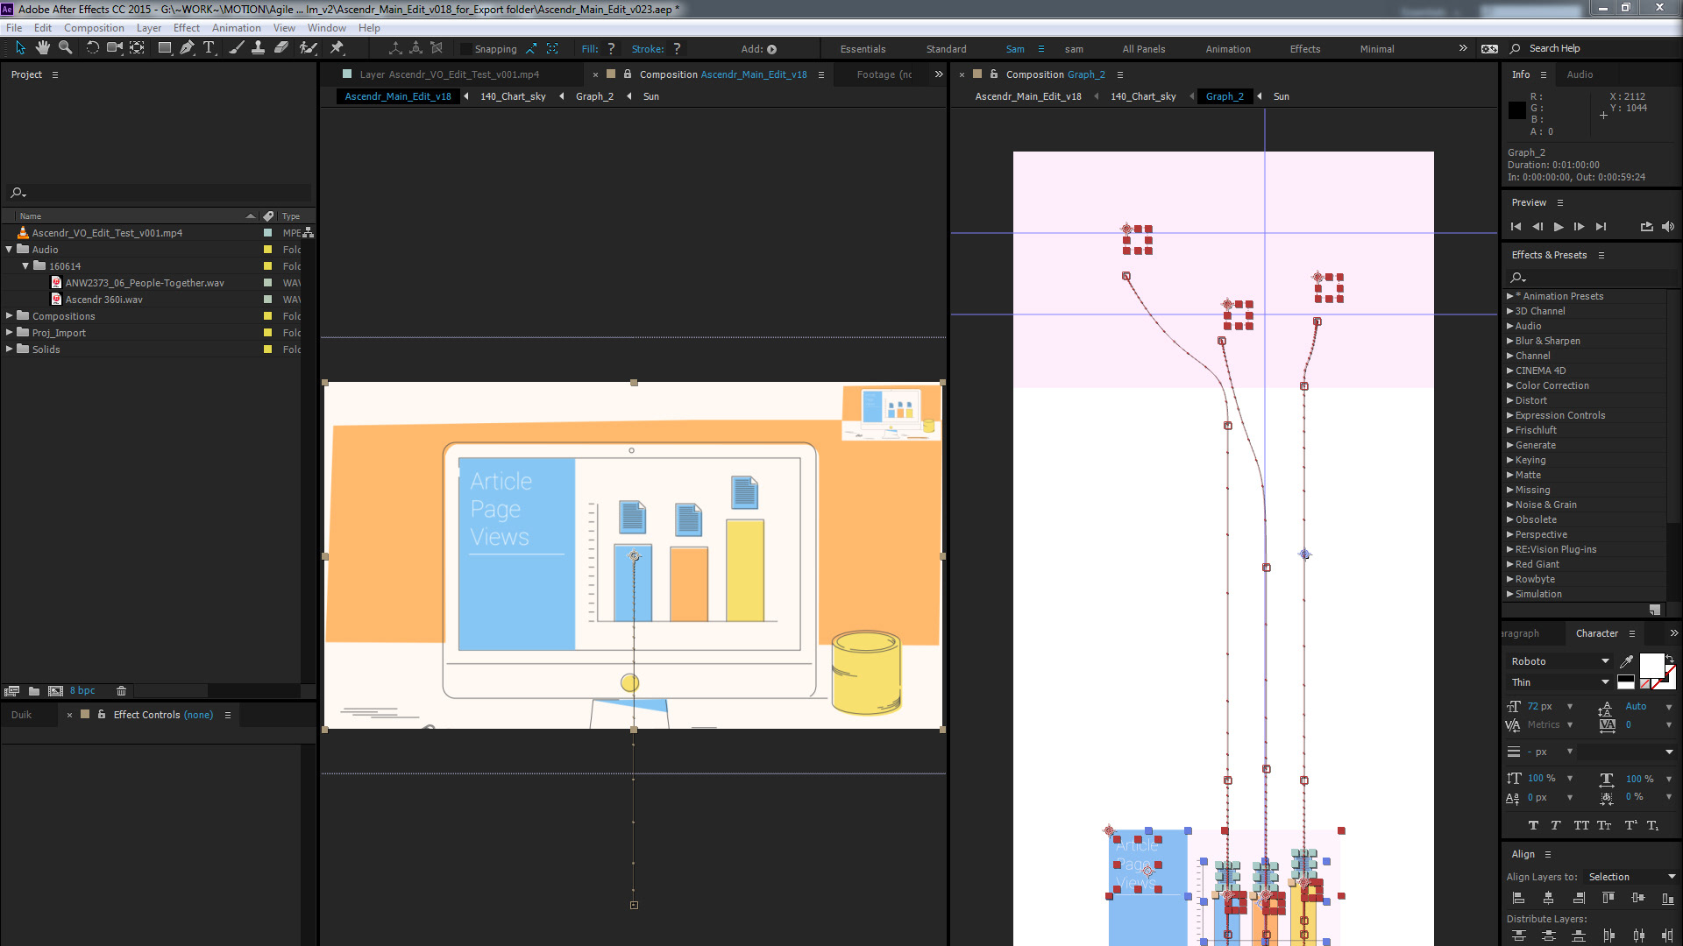Toggle the Faux Bold text style button
The image size is (1683, 946).
1533,825
